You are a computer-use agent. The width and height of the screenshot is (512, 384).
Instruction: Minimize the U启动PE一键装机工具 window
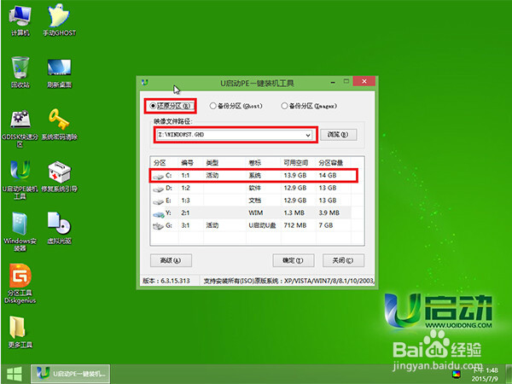pyautogui.click(x=333, y=82)
